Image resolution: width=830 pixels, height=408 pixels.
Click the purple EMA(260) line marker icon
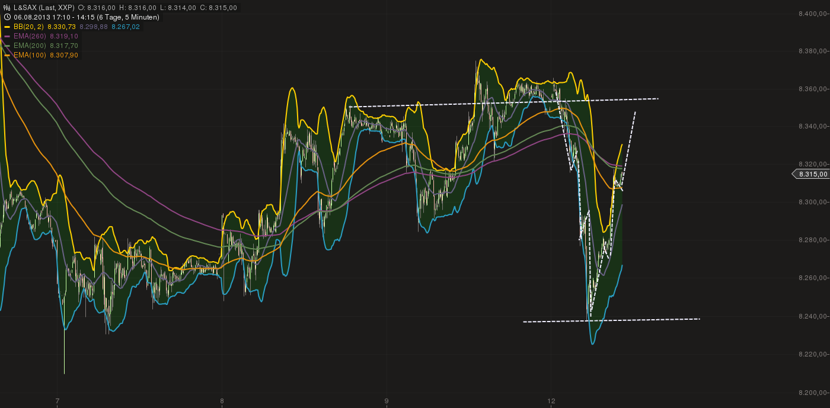tap(7, 36)
